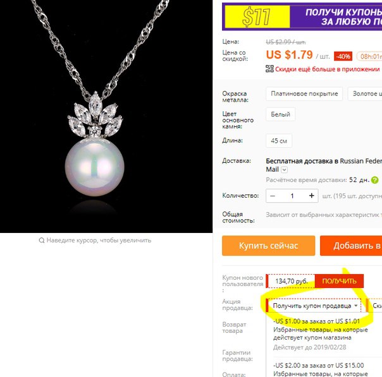Click the magnifier icon under product image
Screen dimensions: 382x377
(42, 241)
